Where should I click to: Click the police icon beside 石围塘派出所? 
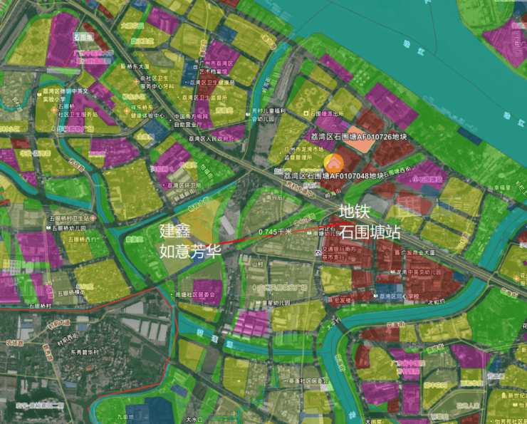point(306,113)
